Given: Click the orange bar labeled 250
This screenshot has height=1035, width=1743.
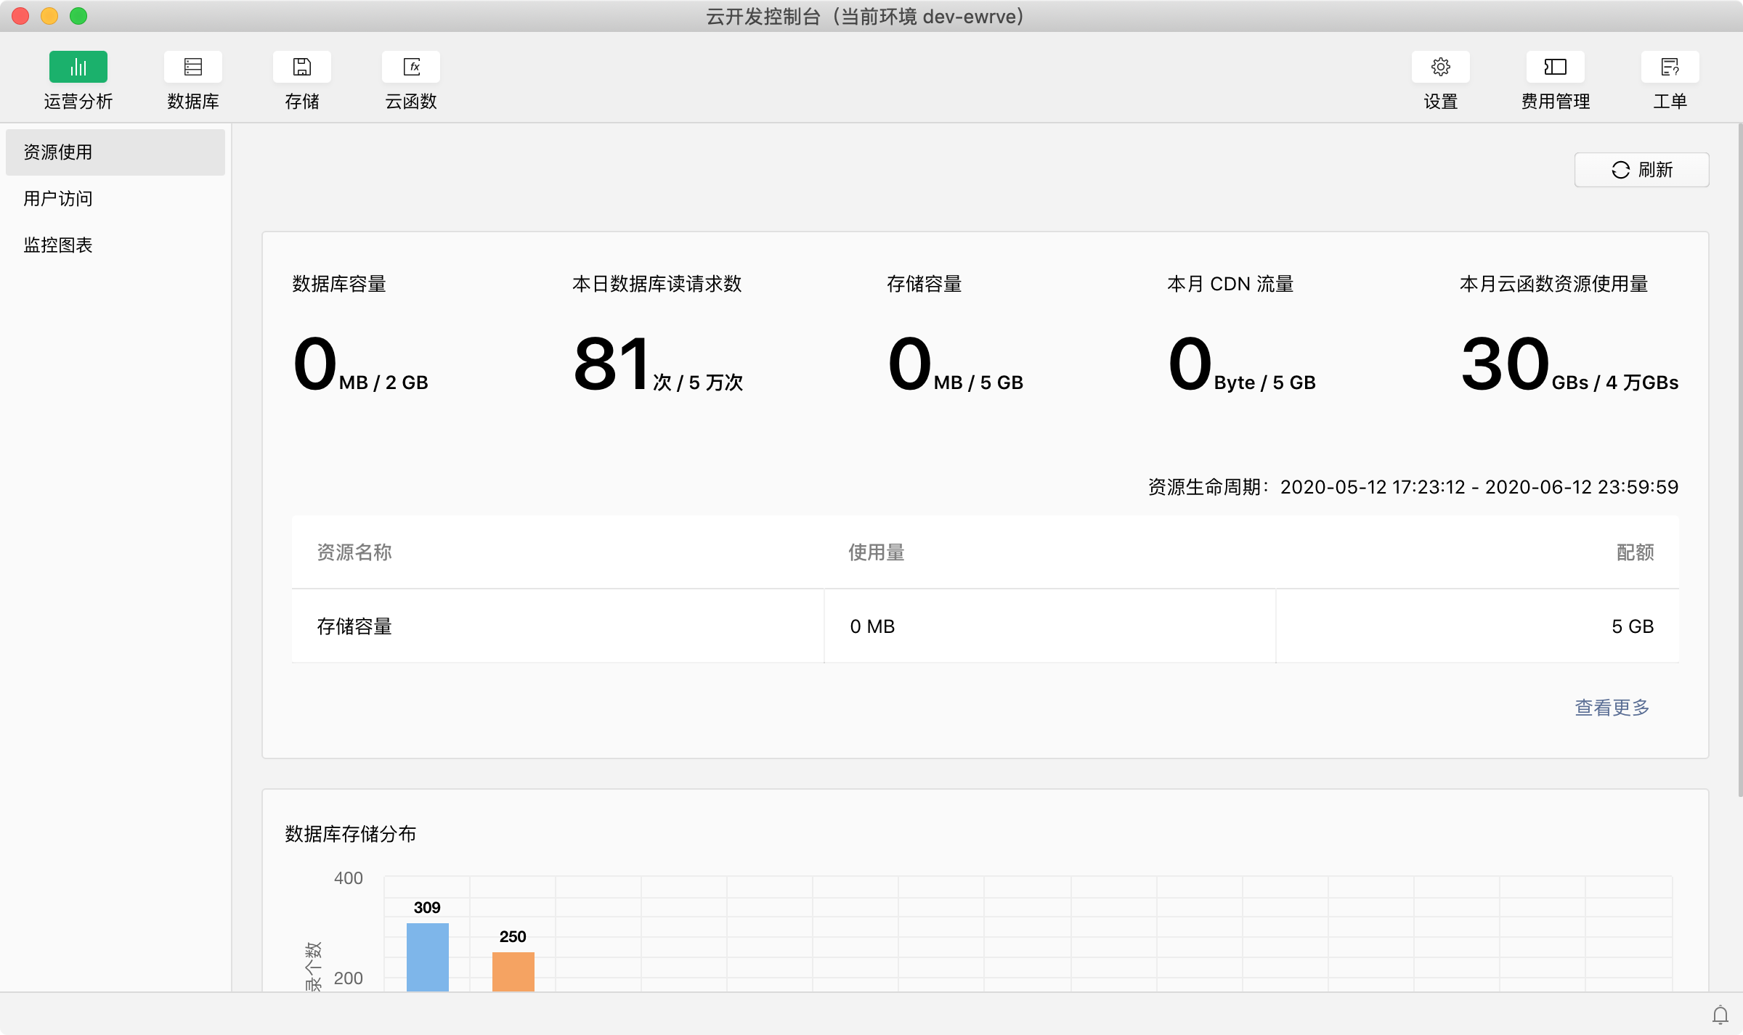Looking at the screenshot, I should [513, 971].
